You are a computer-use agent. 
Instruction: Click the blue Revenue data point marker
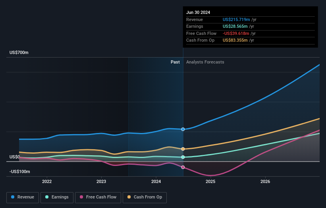pyautogui.click(x=183, y=129)
